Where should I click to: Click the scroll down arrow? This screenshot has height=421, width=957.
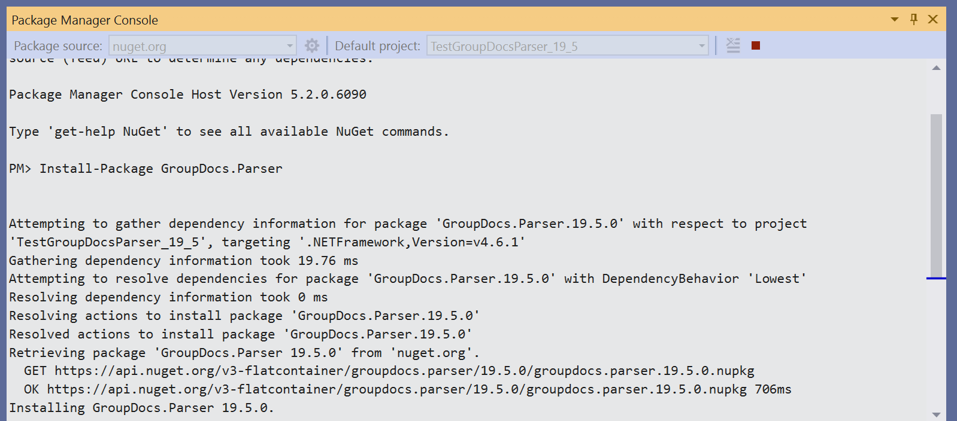click(936, 414)
